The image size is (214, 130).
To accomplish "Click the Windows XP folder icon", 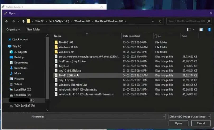I will pyautogui.click(x=56, y=52).
